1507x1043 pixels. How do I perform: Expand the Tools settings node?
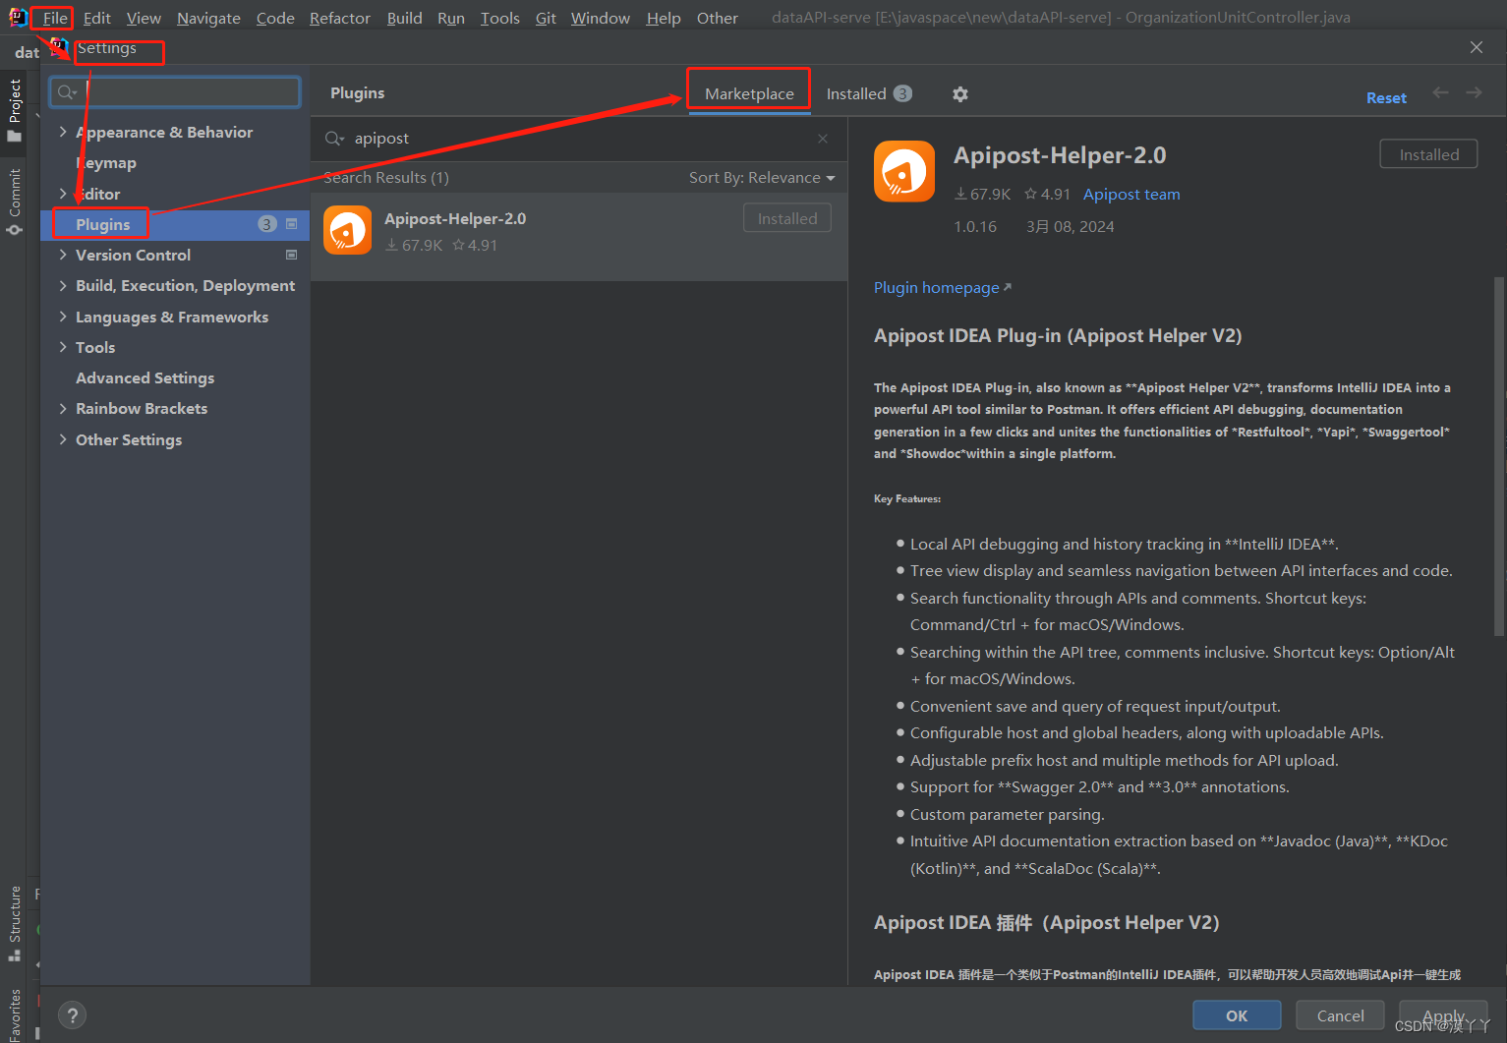(63, 347)
